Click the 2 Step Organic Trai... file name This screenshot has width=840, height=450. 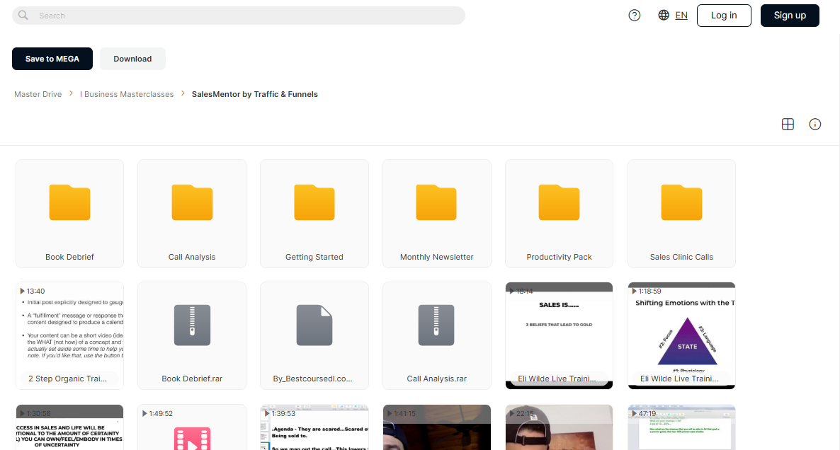[67, 379]
